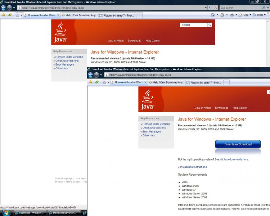Click Java site search magnifier button
Viewport: 270px width, 216px height.
pyautogui.click(x=210, y=25)
